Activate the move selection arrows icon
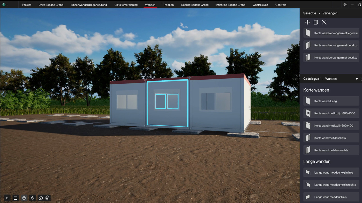 coord(307,22)
